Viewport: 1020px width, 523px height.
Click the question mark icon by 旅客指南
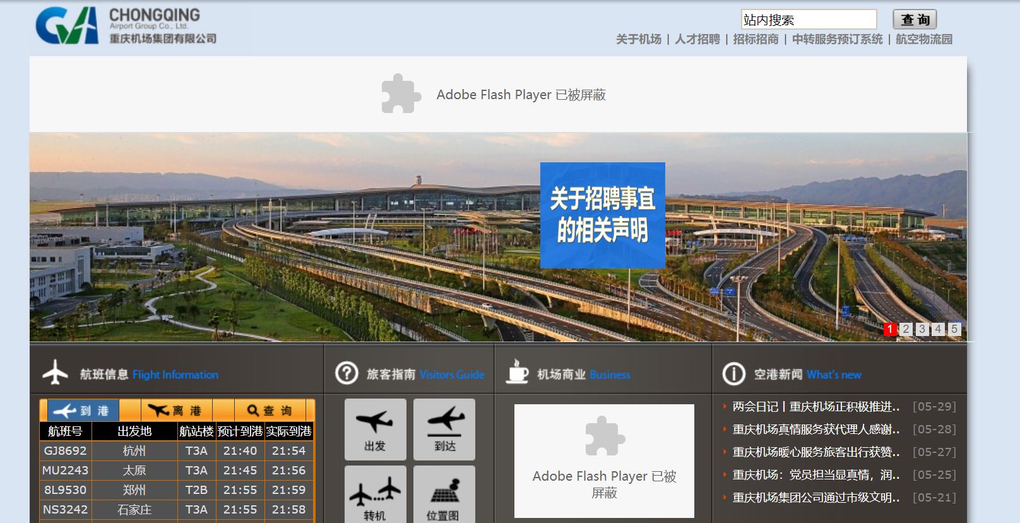coord(347,373)
